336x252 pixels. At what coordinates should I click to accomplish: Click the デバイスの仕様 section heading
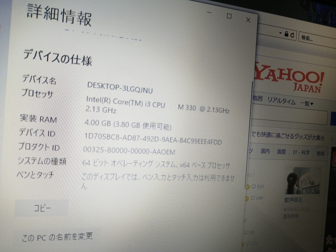click(x=58, y=57)
